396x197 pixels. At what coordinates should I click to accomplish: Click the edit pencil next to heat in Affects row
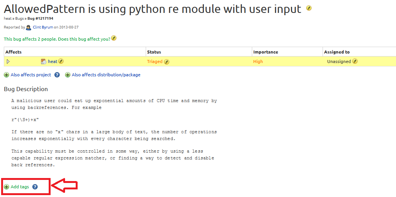61,61
